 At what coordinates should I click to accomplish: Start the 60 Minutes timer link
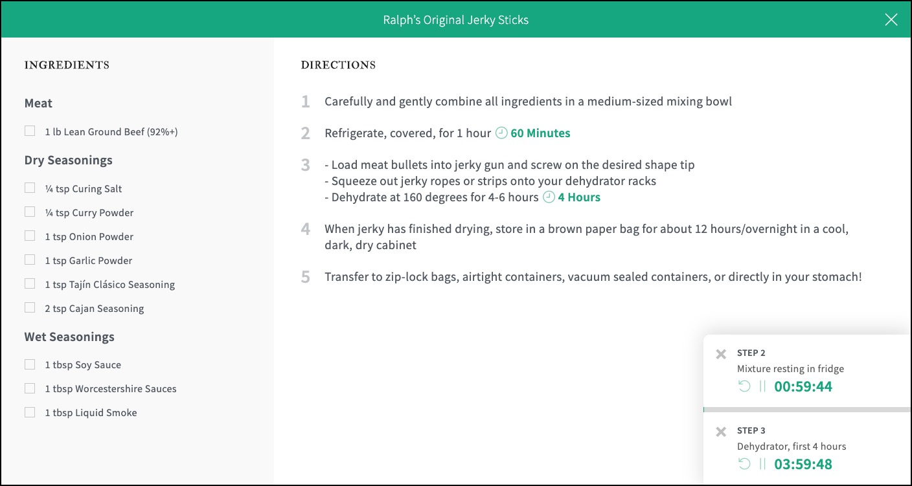[x=540, y=133]
